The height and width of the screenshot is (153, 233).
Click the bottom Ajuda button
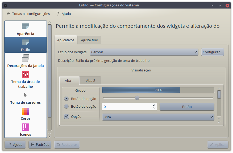coord(15,144)
